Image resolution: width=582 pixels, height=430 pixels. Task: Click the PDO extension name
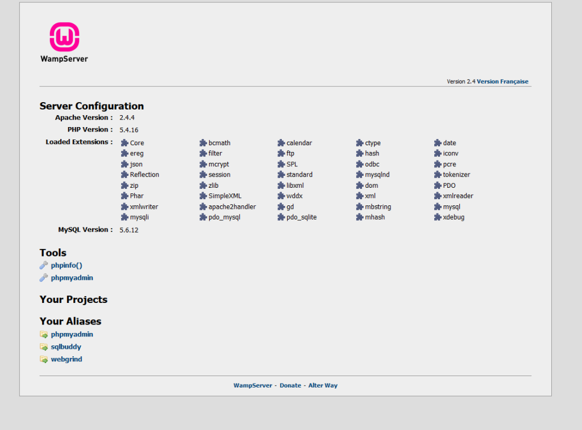pyautogui.click(x=449, y=186)
